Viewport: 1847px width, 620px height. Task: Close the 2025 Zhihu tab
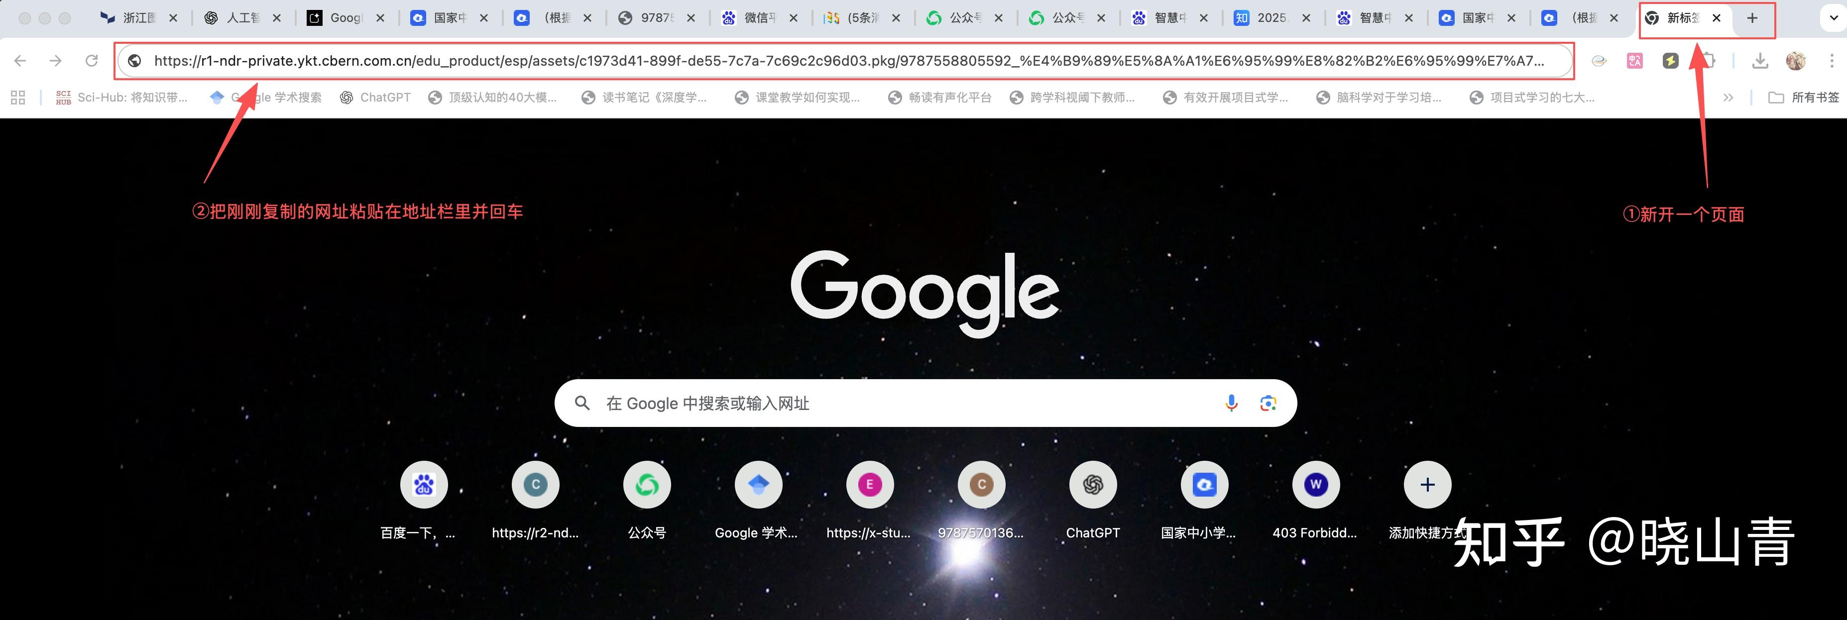pos(1306,18)
